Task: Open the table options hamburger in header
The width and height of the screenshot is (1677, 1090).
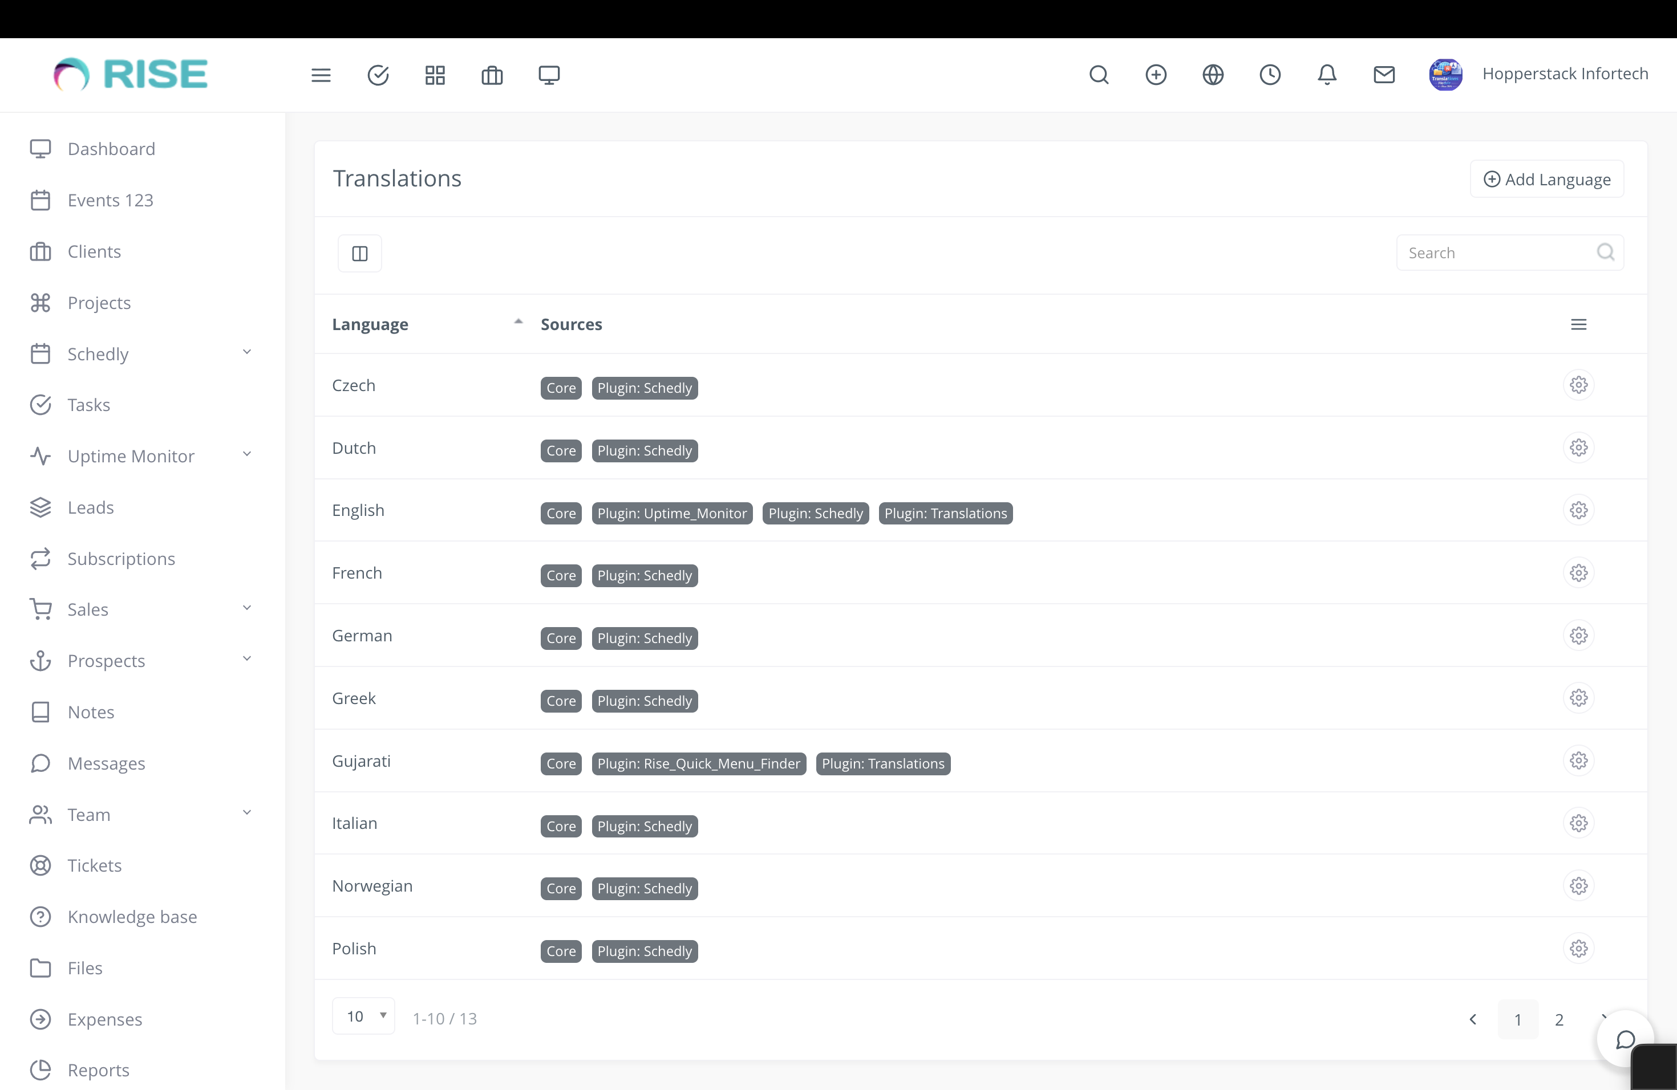Action: (x=1579, y=324)
